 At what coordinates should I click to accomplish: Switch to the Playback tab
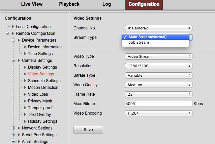[69, 4]
